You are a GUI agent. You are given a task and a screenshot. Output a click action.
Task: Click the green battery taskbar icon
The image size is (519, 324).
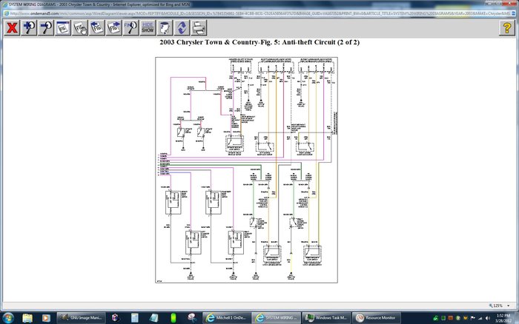point(173,318)
